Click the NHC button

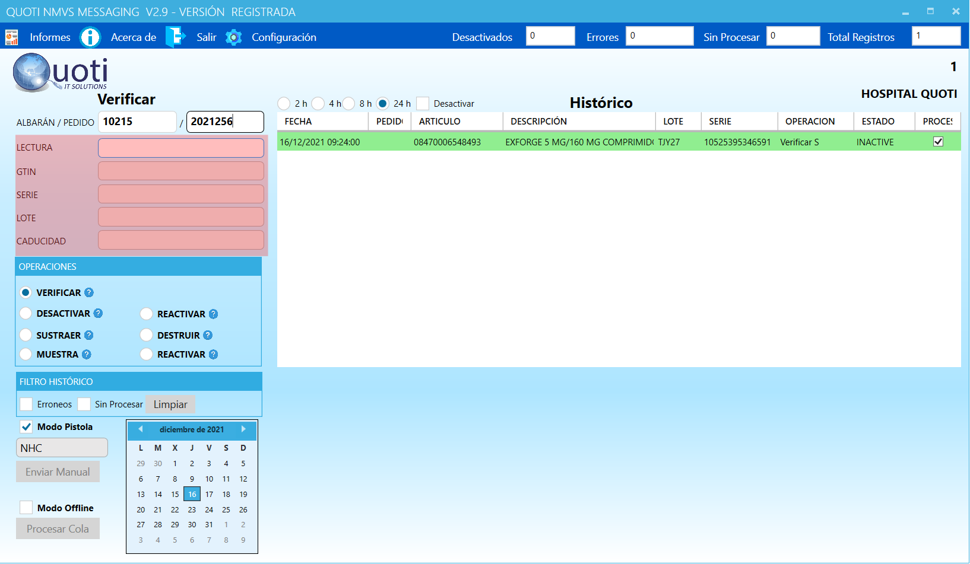[x=62, y=448]
